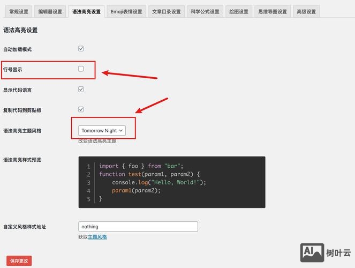Go to 文章目录设置 tab

pos(167,12)
